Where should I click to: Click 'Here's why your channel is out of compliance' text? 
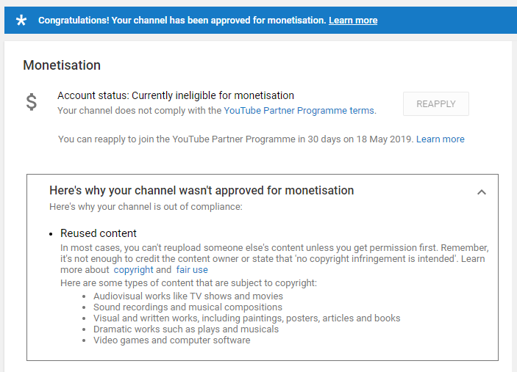[x=146, y=207]
